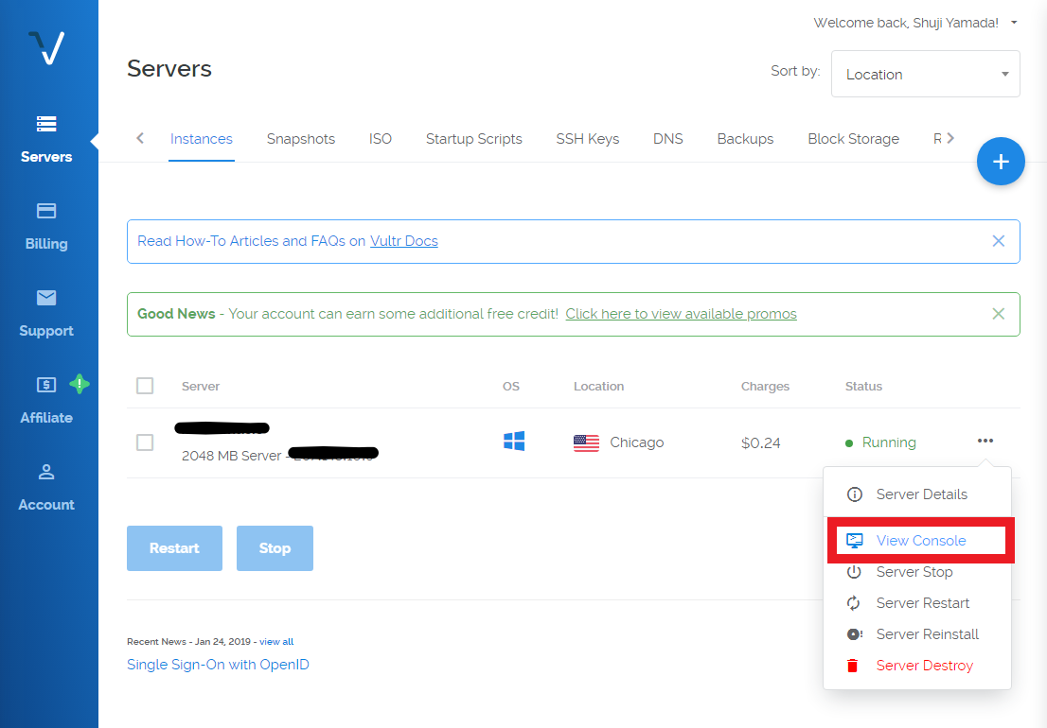Toggle the green notification badge on Affiliate
The width and height of the screenshot is (1047, 728).
pyautogui.click(x=80, y=385)
